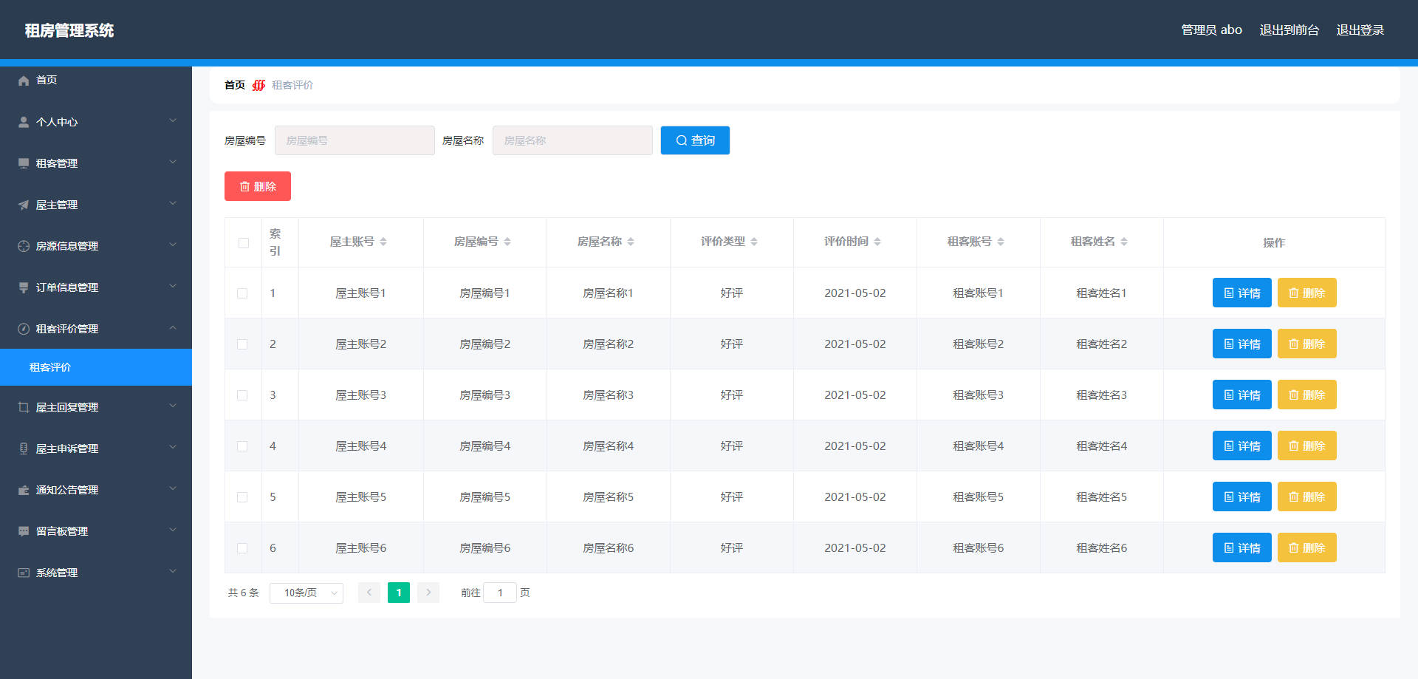Sort table by 租客账号 column
Screen dimensions: 1418x679
(1001, 242)
